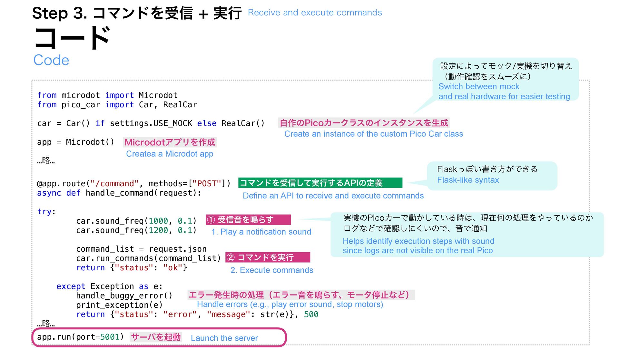The height and width of the screenshot is (348, 619).
Task: Click the blue 'Code' subtitle text
Action: [51, 60]
